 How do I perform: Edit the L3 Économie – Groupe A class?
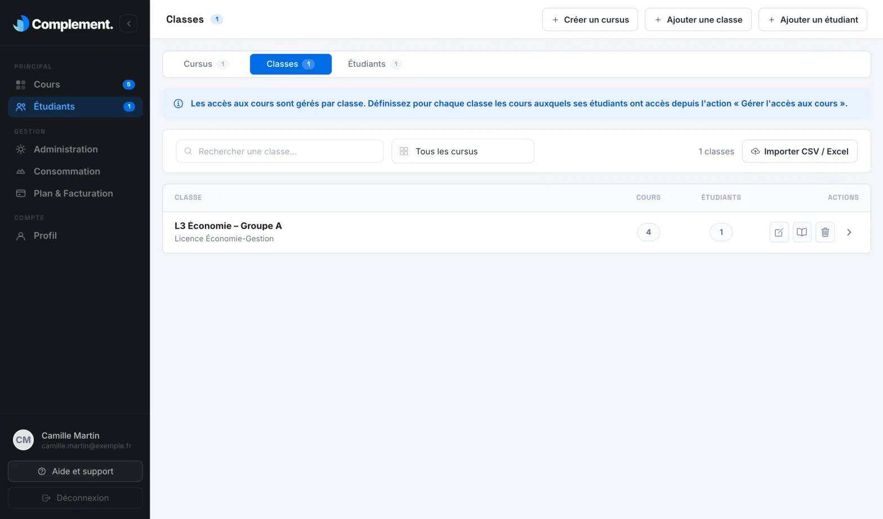tap(779, 232)
